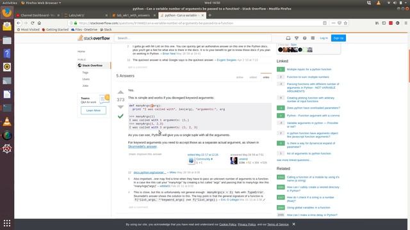
Task: Open a new browser tab
Action: [x=209, y=15]
